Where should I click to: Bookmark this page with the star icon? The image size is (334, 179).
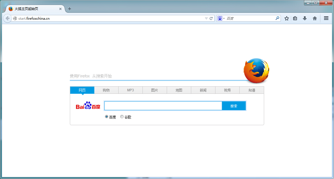coord(286,18)
